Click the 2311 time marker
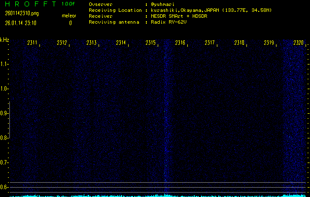Image resolution: width=310 pixels, height=197 pixels. [x=32, y=43]
